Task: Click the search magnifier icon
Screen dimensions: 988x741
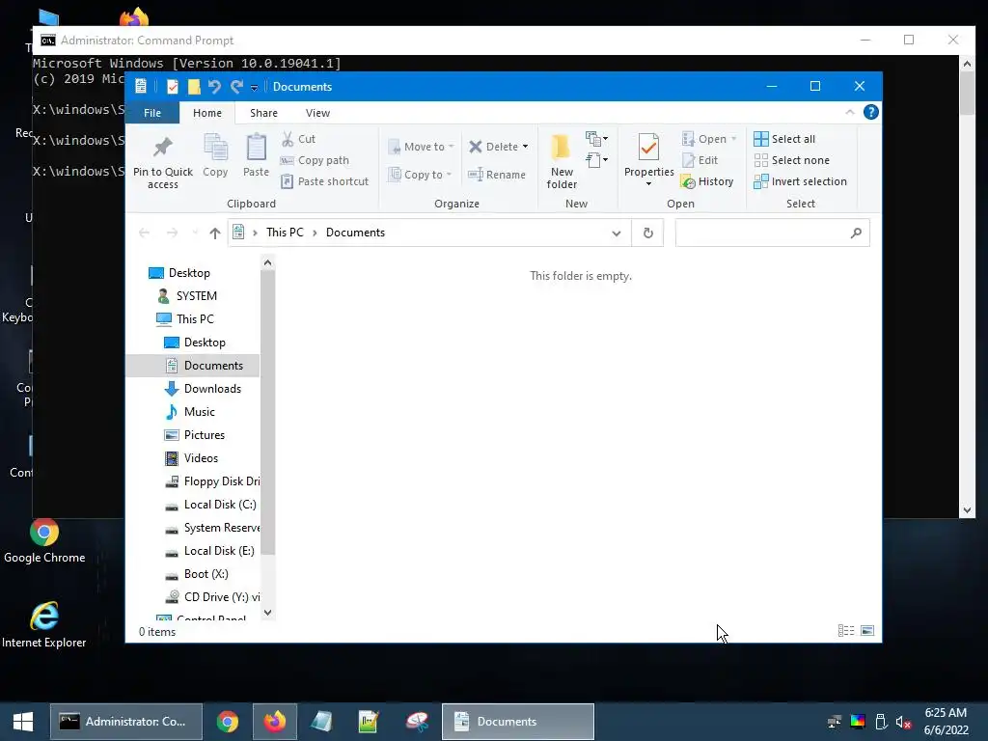Action: [x=856, y=233]
